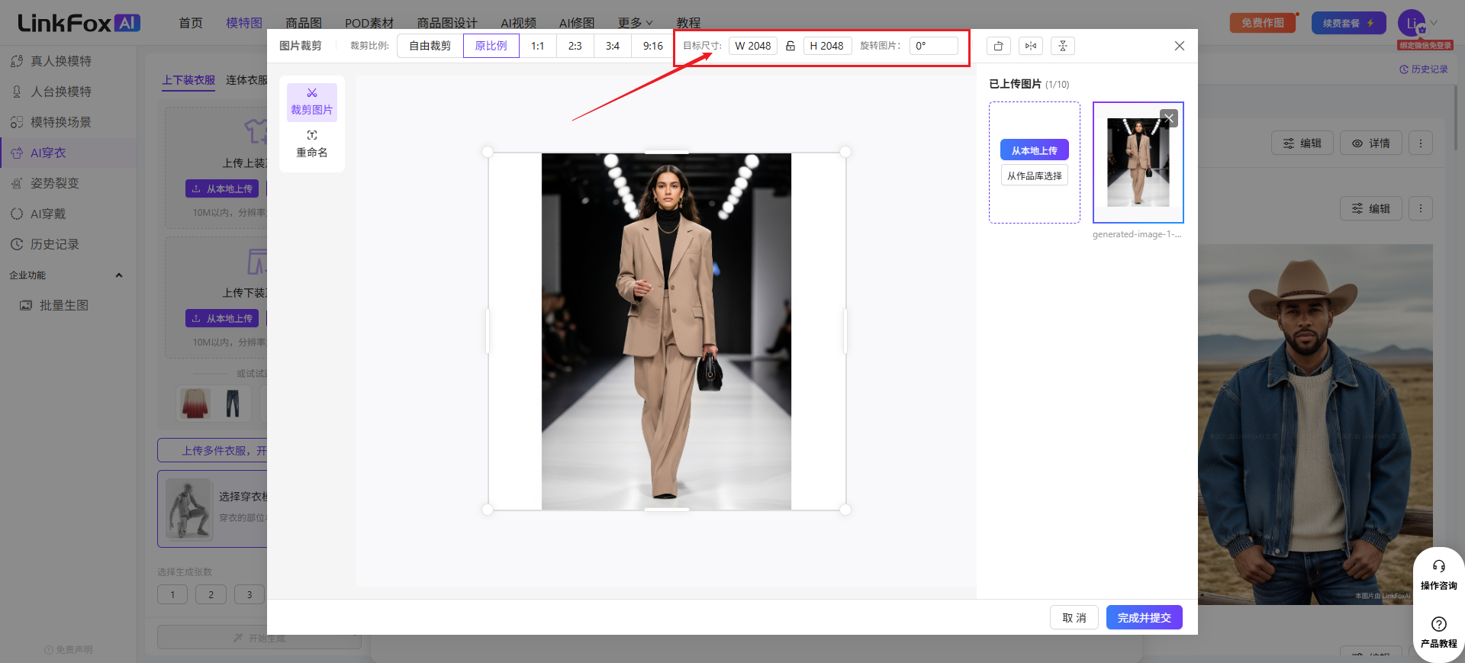Click 续费套餐 button
The image size is (1465, 663).
(1348, 23)
